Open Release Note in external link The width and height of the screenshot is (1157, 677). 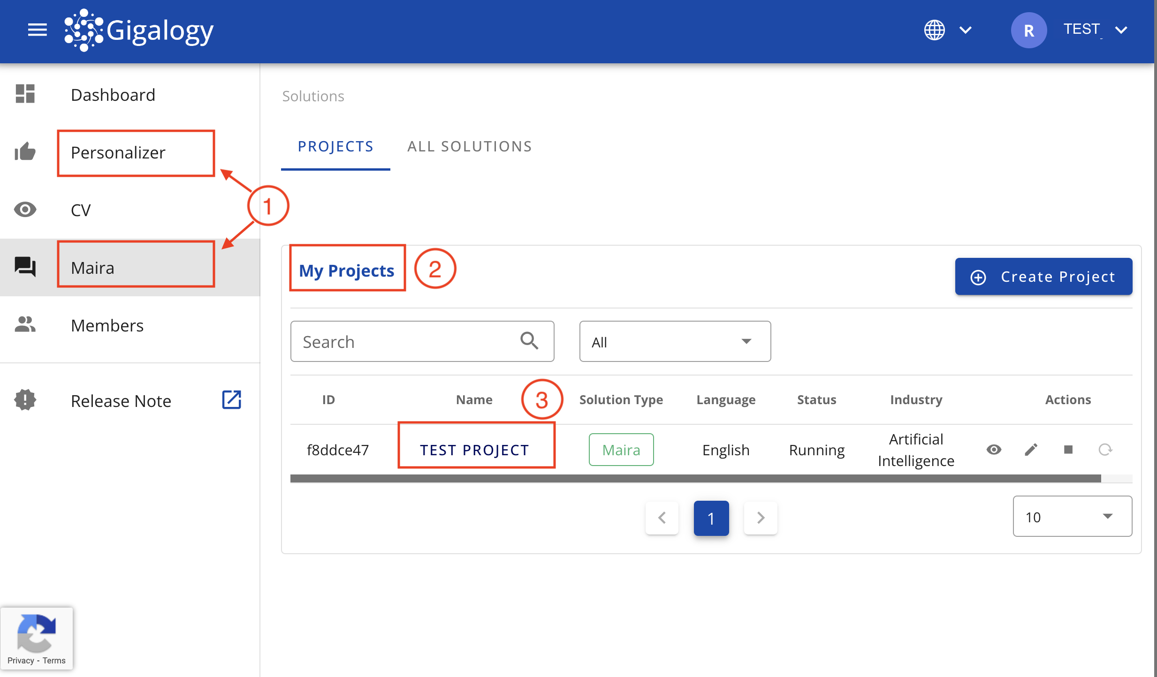pyautogui.click(x=231, y=400)
